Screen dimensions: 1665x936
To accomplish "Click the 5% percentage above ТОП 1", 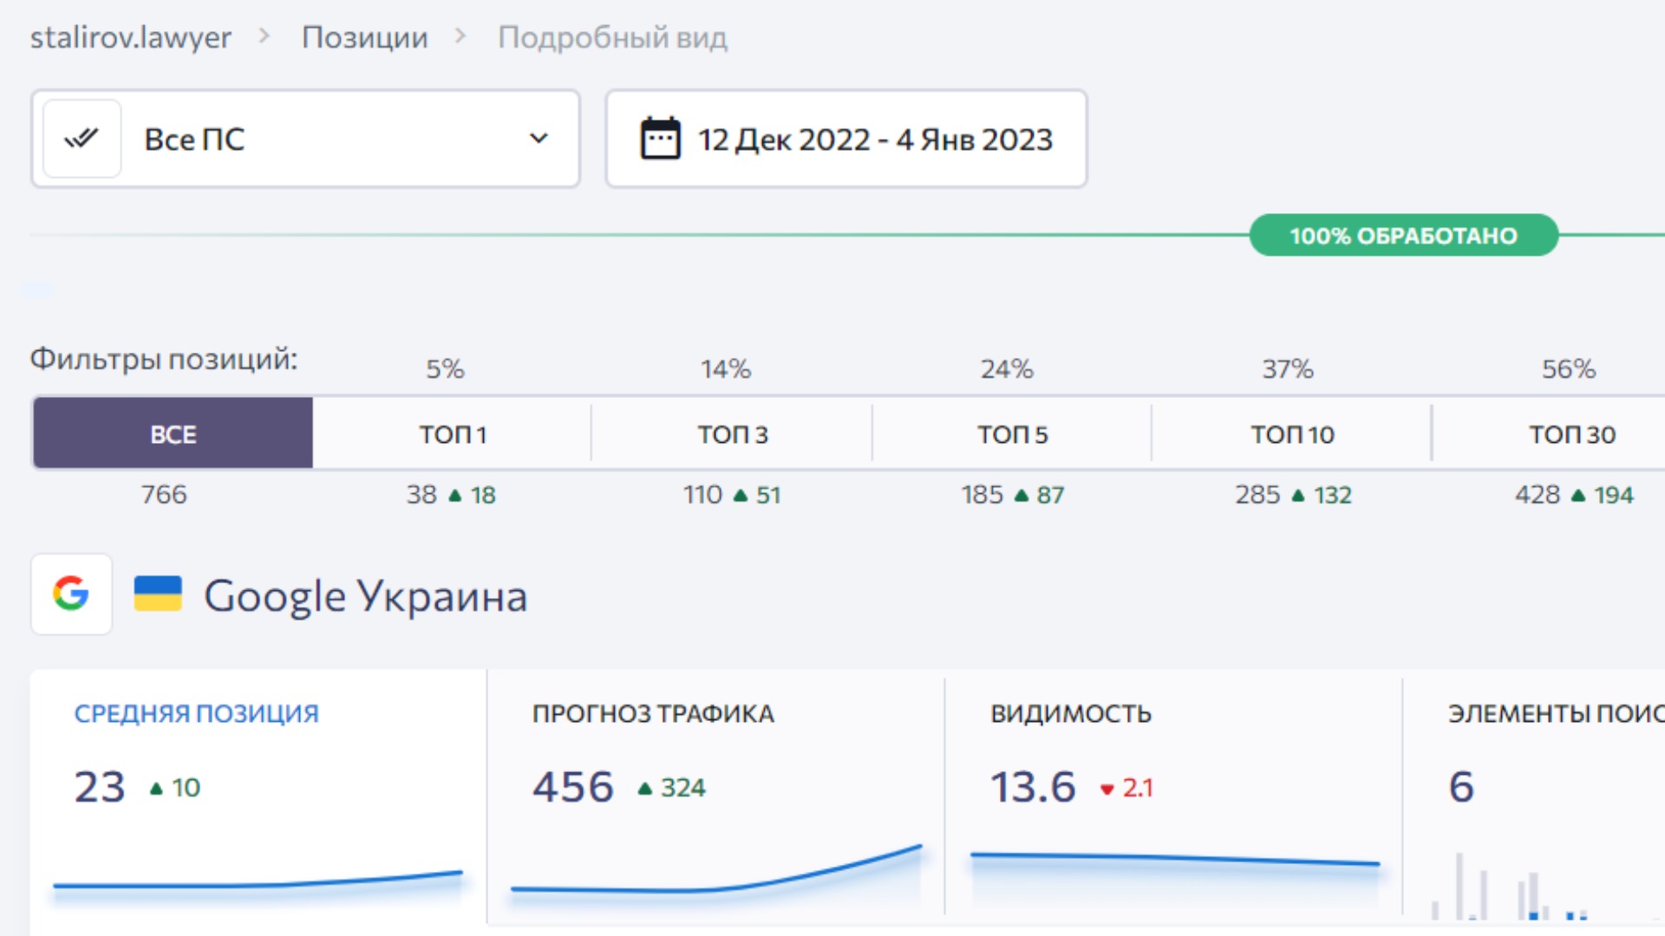I will pyautogui.click(x=445, y=369).
